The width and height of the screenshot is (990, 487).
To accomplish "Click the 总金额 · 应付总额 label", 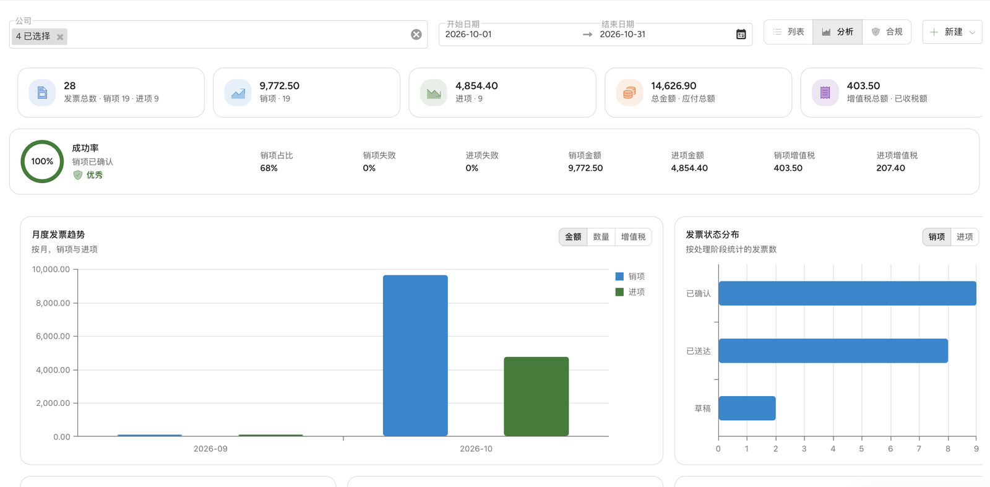I will 683,99.
